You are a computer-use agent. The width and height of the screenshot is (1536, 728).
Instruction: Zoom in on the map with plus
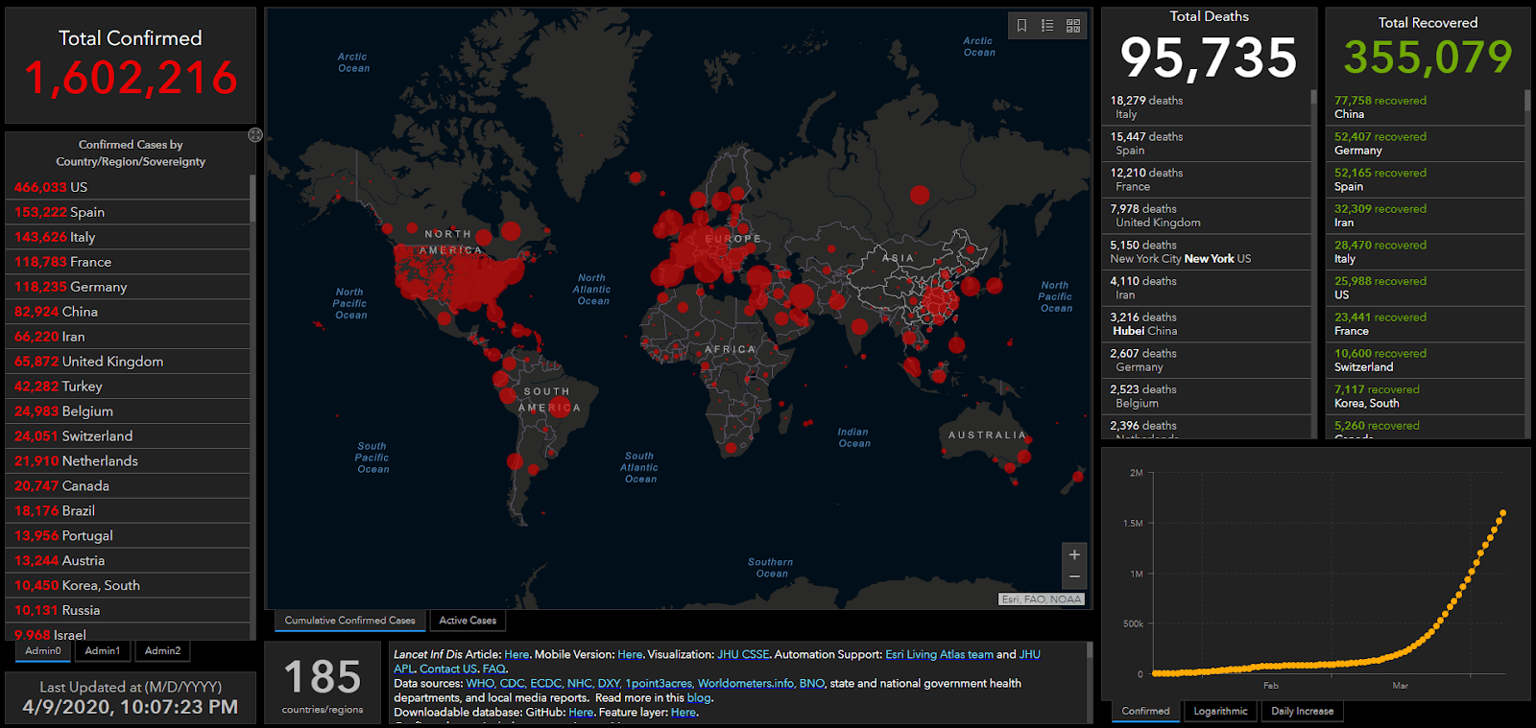(1074, 554)
